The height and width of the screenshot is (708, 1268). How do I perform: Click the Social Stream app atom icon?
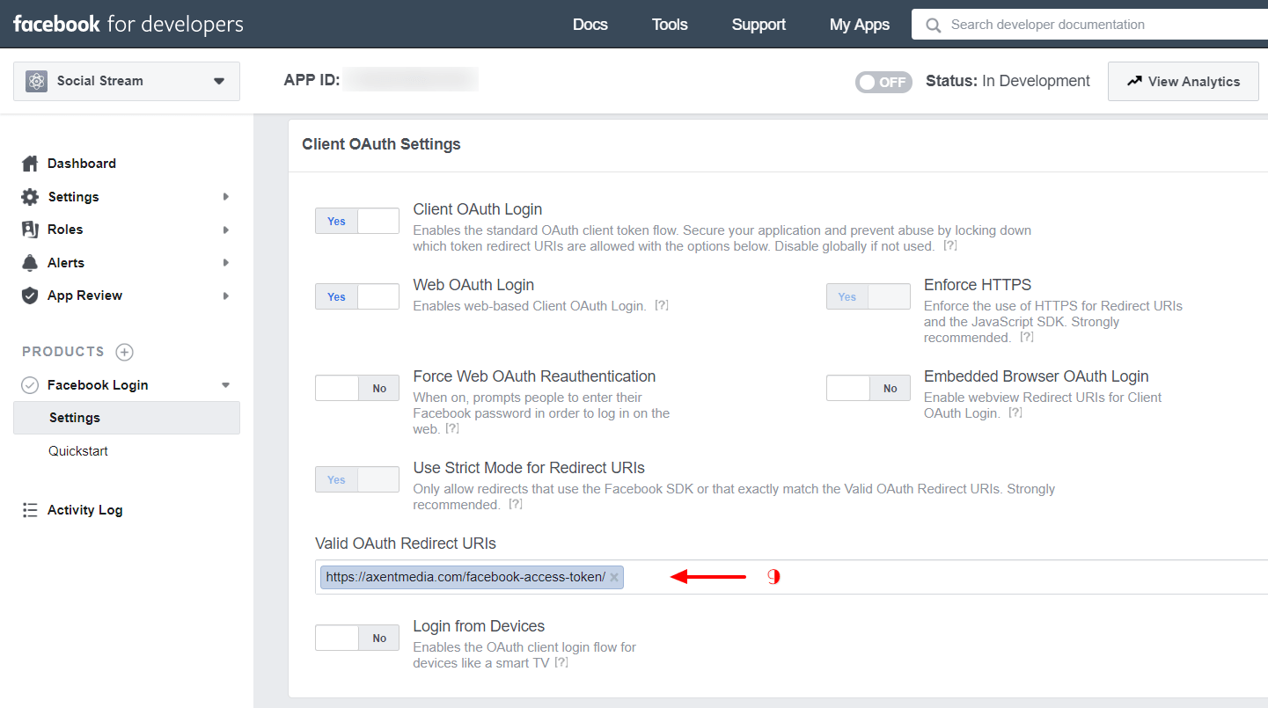coord(36,81)
